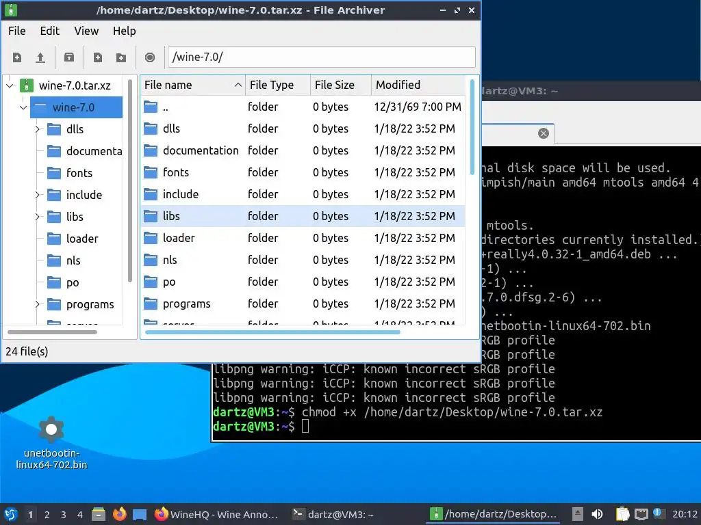Open the Edit menu
Screen dimensions: 701x525
(49, 31)
